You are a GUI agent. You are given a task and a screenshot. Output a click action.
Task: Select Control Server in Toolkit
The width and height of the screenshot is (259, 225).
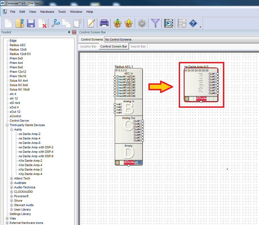click(x=19, y=121)
